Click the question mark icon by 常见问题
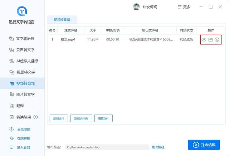Screen dimensions: 229x156 (11, 130)
